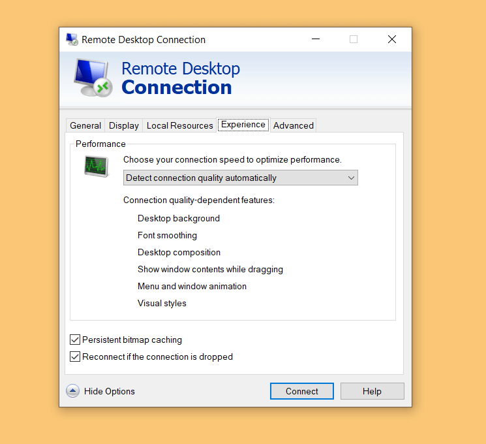The height and width of the screenshot is (444, 486).
Task: Open the Local Resources tab
Action: (180, 125)
